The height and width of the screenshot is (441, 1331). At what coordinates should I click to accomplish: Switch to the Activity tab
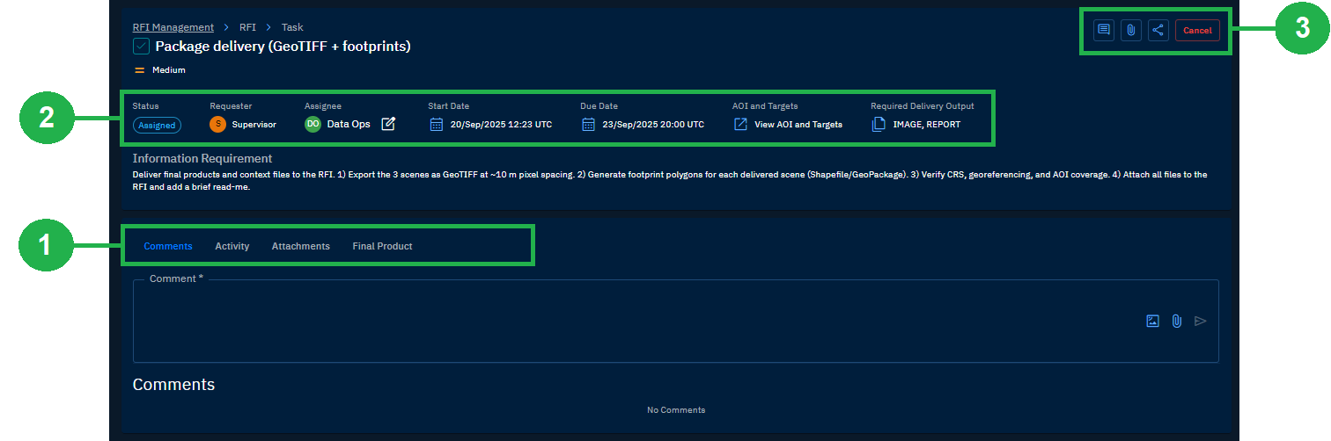point(232,246)
